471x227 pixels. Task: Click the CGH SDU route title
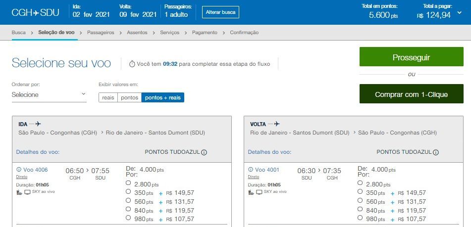(36, 13)
